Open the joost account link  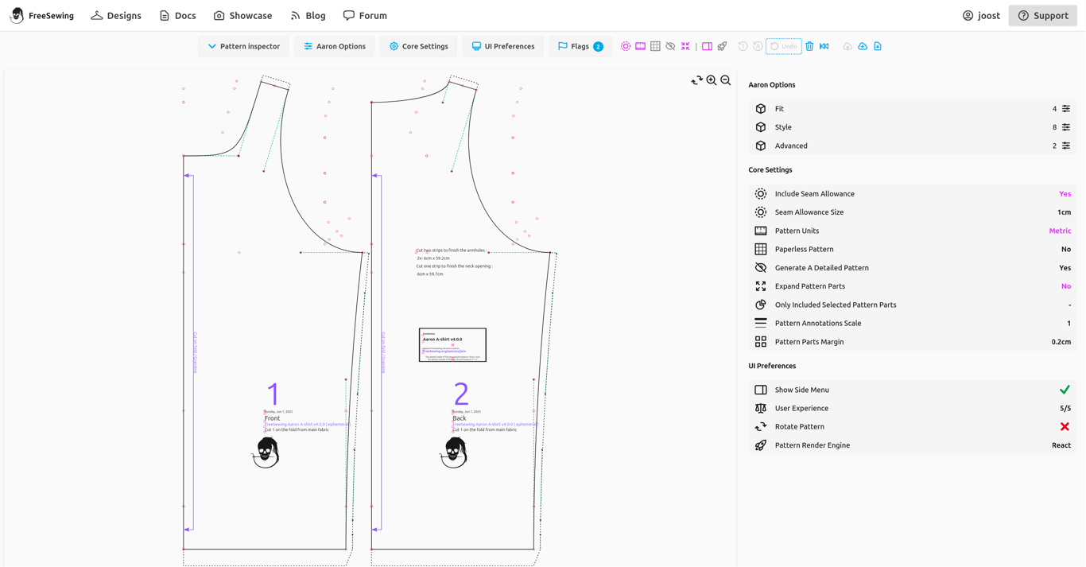pyautogui.click(x=981, y=15)
